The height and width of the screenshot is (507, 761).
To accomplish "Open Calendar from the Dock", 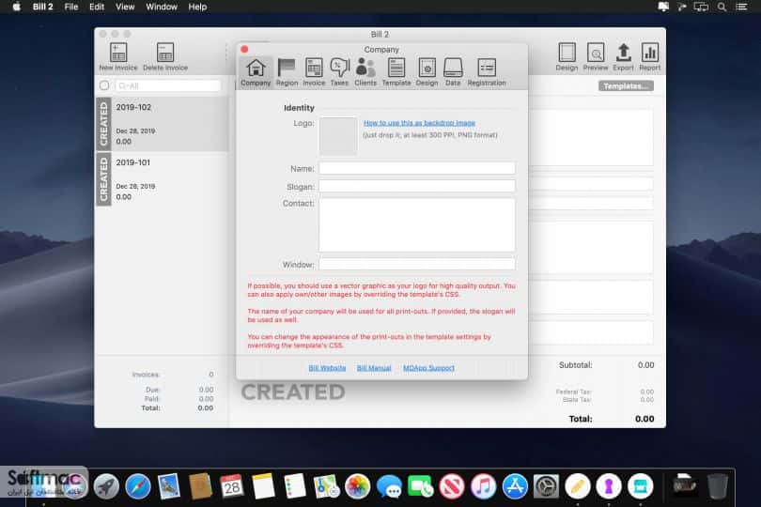I will 231,486.
